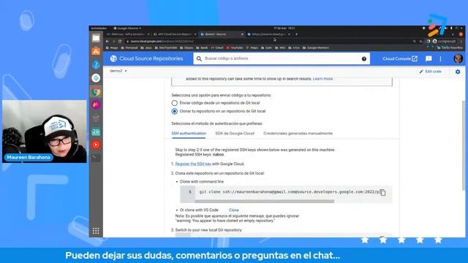Click into the Buscar código o archivos field
Image resolution: width=468 pixels, height=263 pixels.
click(x=282, y=58)
